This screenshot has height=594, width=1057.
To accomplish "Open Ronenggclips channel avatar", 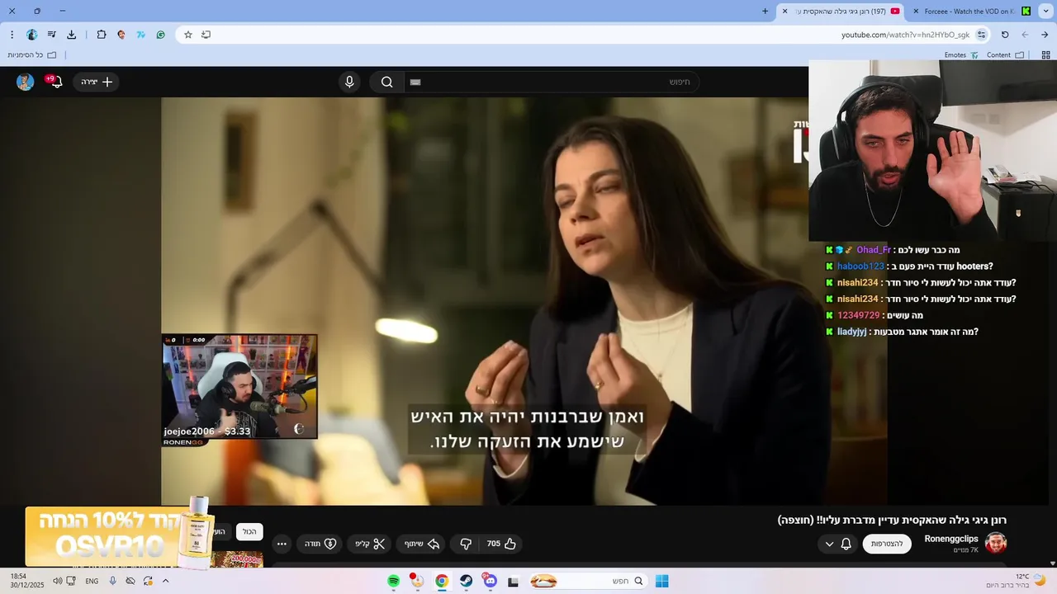I will (996, 543).
